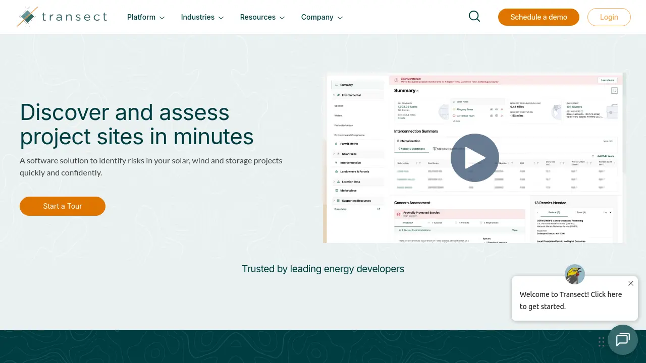Click the Schedule a demo button
This screenshot has width=646, height=363.
point(539,17)
